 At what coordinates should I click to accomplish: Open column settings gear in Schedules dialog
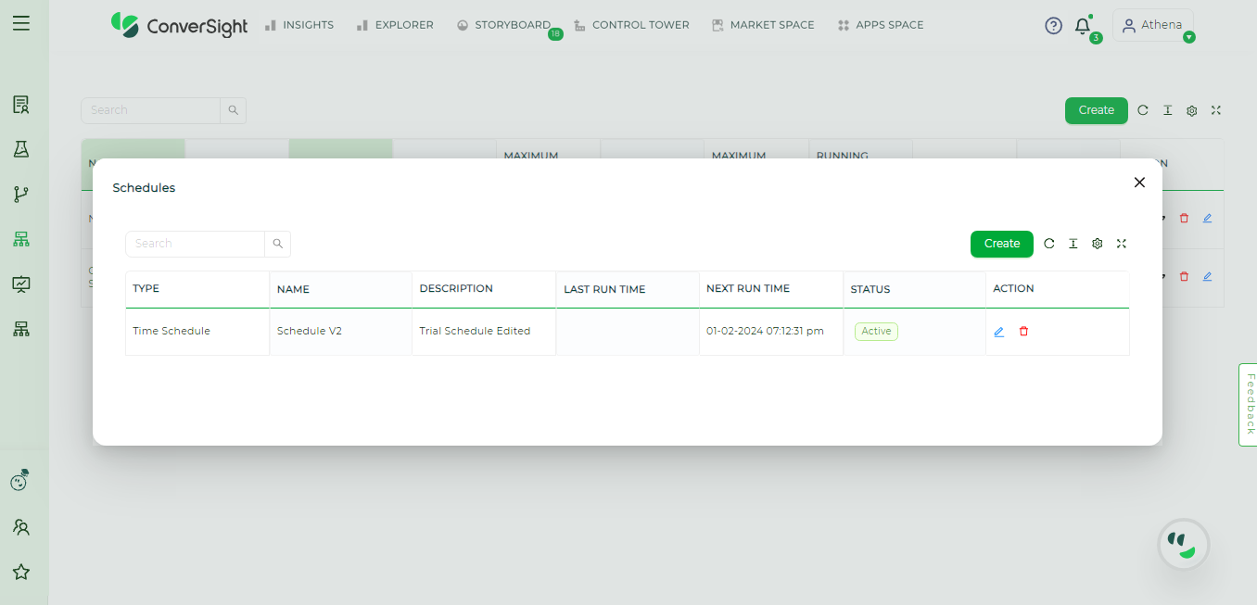tap(1098, 244)
